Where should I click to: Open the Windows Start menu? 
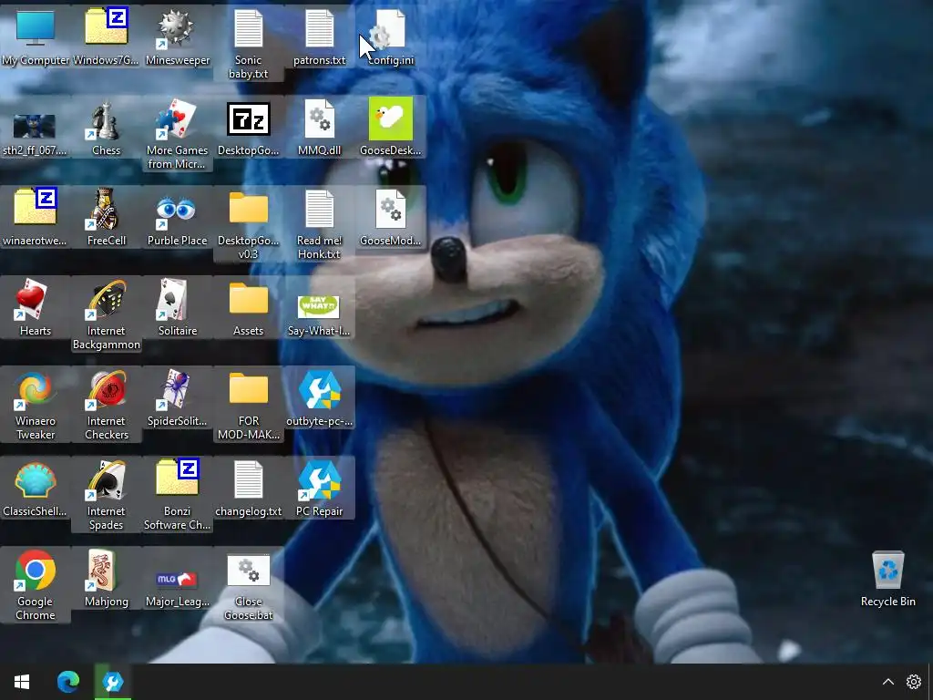[x=22, y=682]
